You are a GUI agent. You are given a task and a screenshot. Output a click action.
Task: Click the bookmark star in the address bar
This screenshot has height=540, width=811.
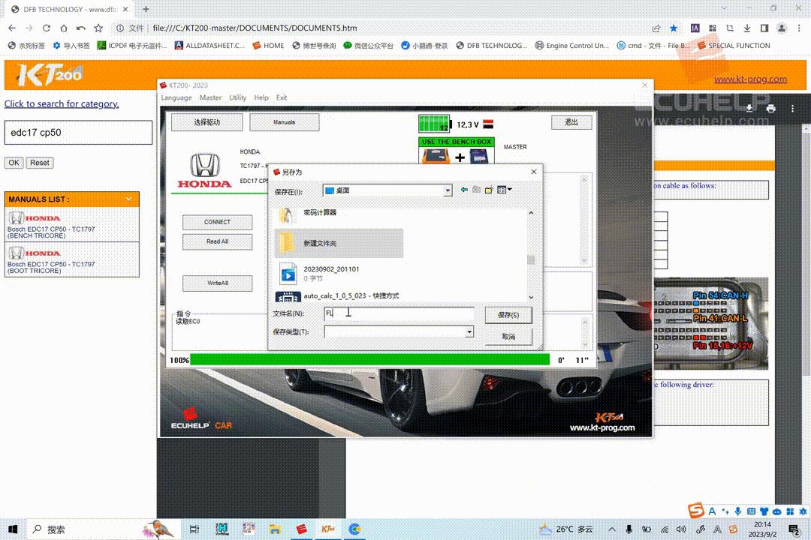[x=674, y=28]
